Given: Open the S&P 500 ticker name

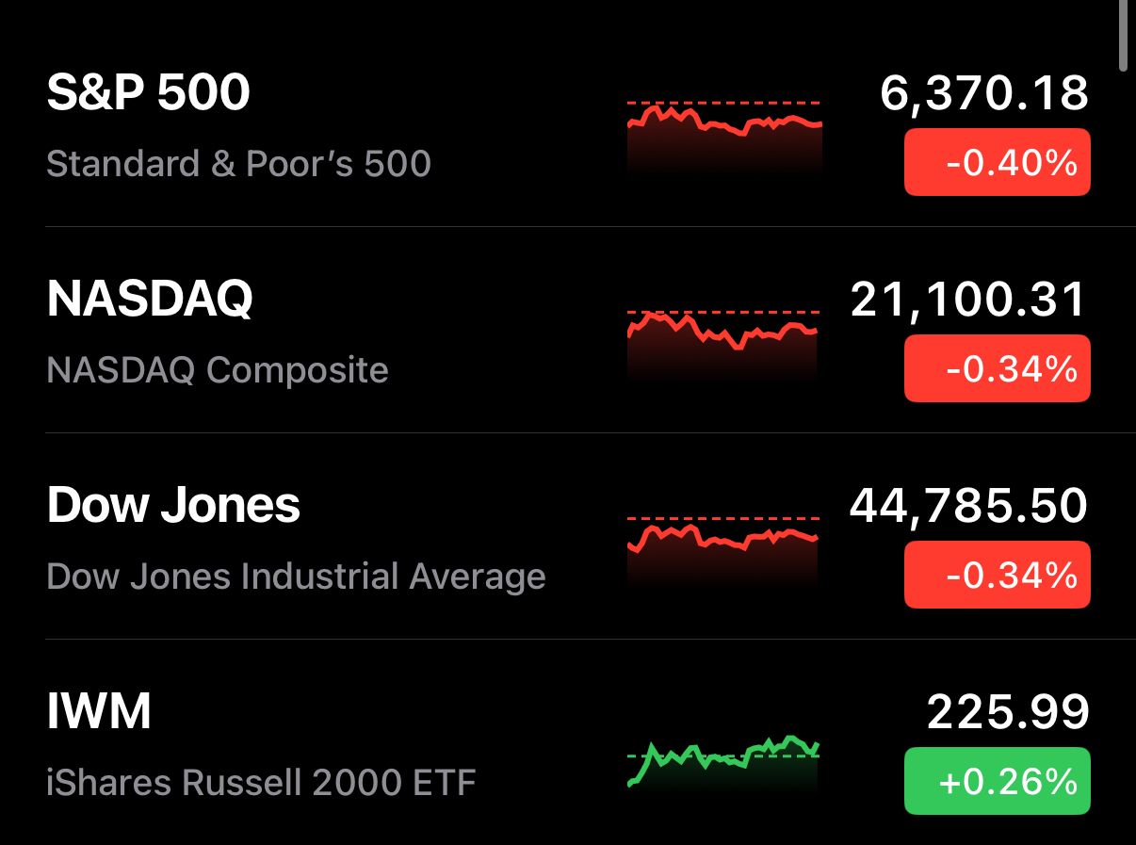Looking at the screenshot, I should (x=148, y=93).
